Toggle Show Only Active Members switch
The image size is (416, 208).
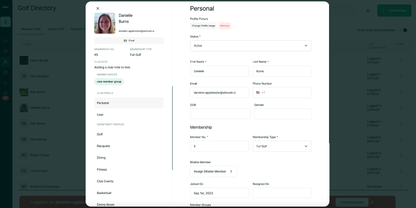pyautogui.click(x=403, y=30)
